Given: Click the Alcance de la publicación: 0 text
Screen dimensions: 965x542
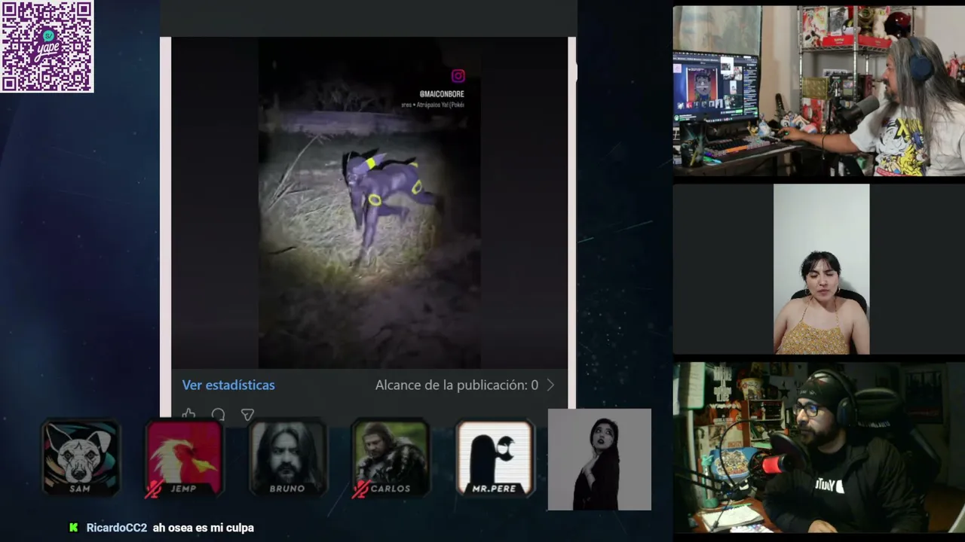Looking at the screenshot, I should tap(457, 385).
